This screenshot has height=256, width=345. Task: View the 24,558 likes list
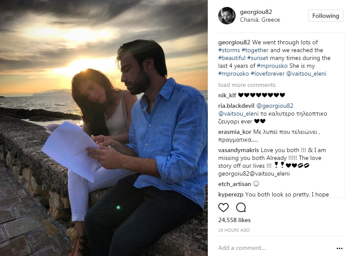point(234,220)
